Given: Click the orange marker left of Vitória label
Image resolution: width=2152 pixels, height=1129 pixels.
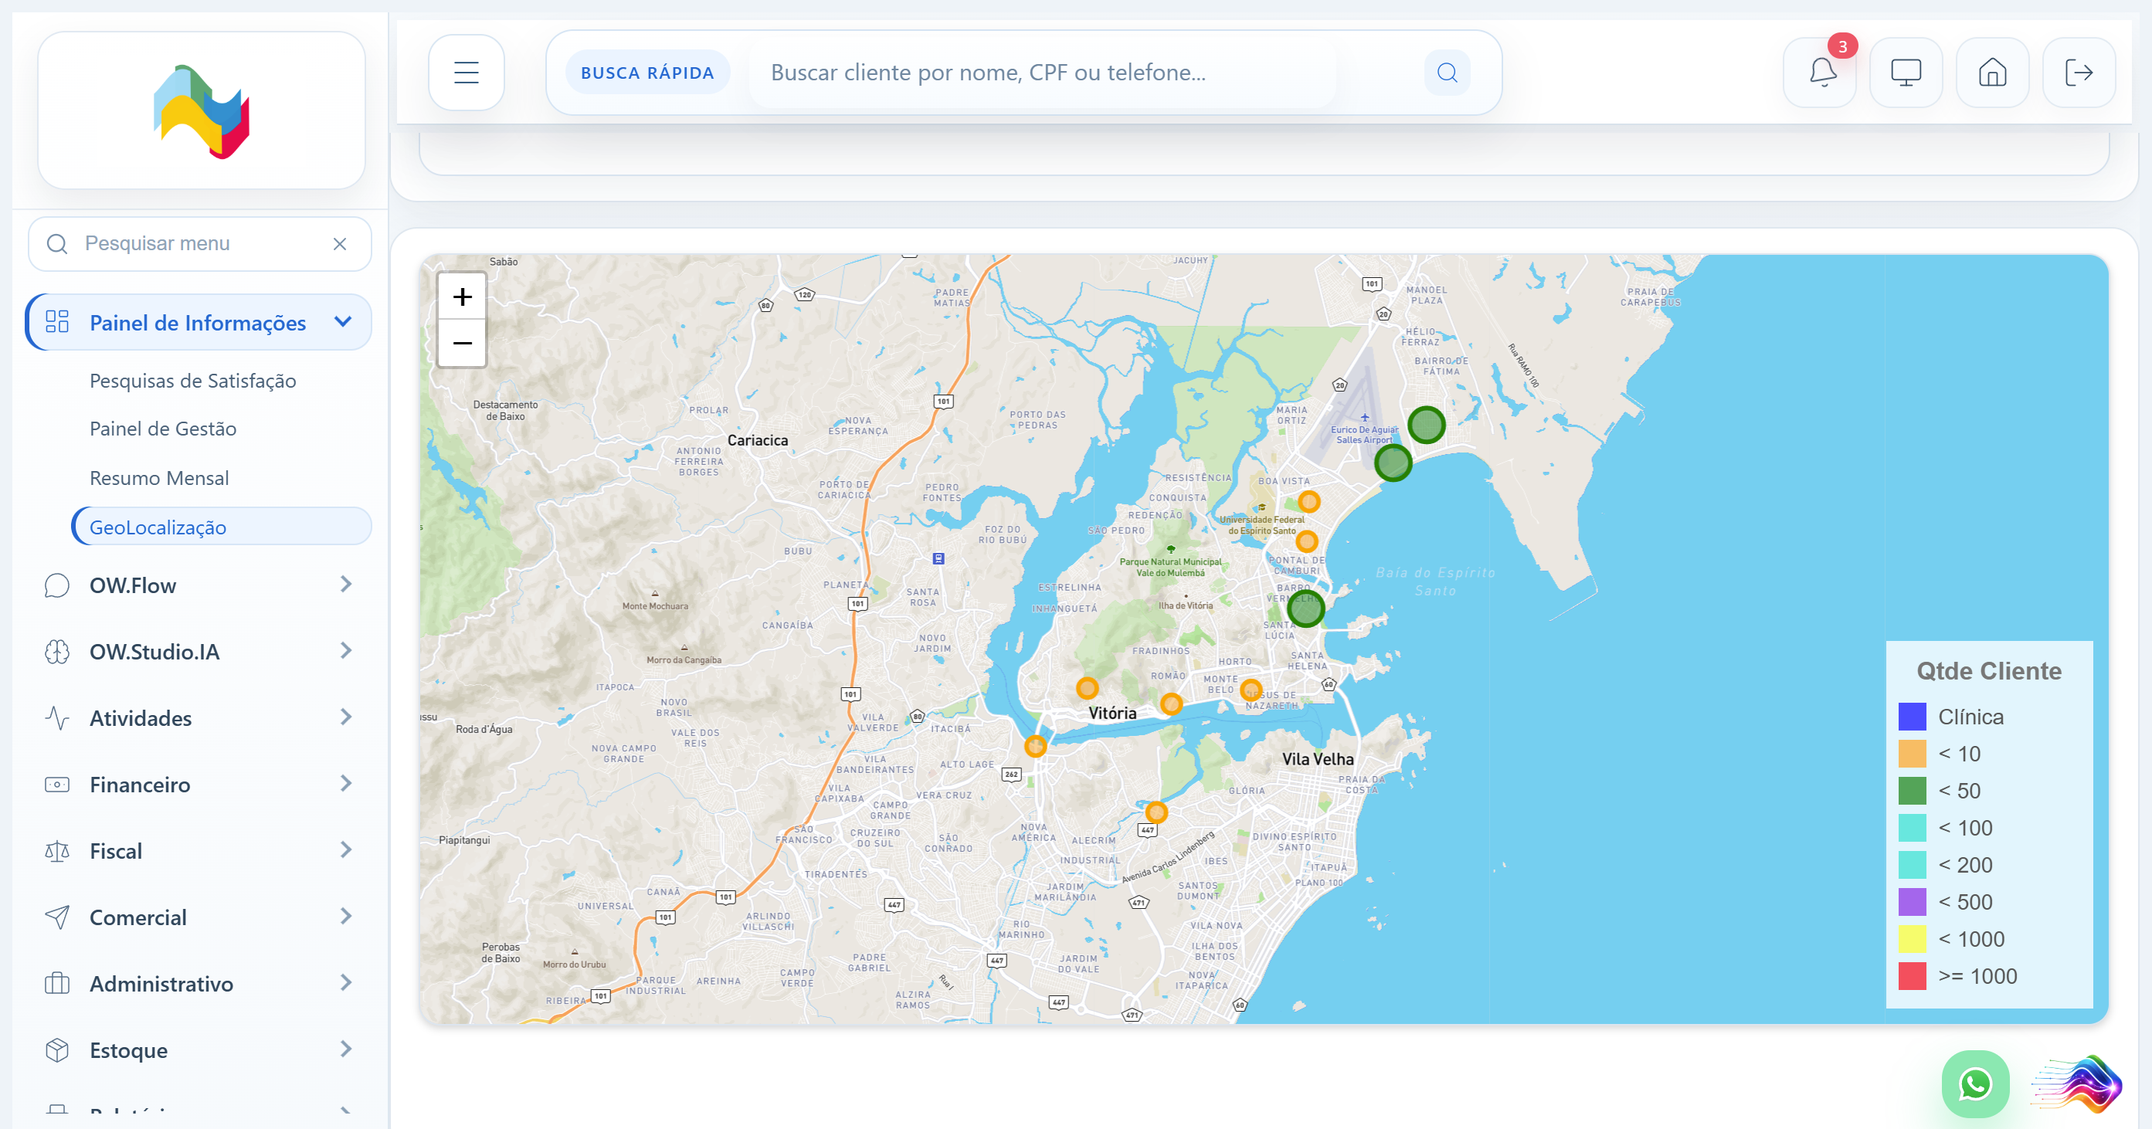Looking at the screenshot, I should (1086, 688).
